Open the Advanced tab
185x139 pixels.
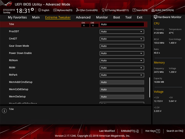pyautogui.click(x=83, y=18)
